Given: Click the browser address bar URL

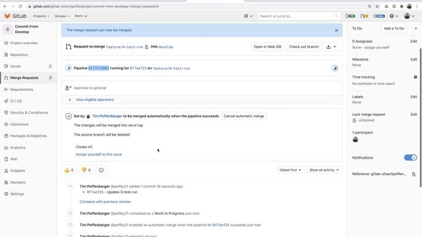Looking at the screenshot, I should point(96,7).
